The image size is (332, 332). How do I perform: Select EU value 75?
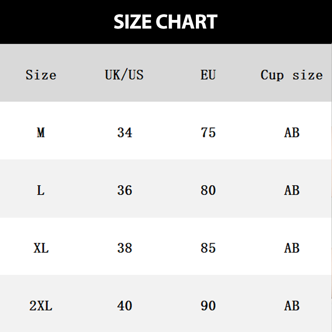[208, 133]
